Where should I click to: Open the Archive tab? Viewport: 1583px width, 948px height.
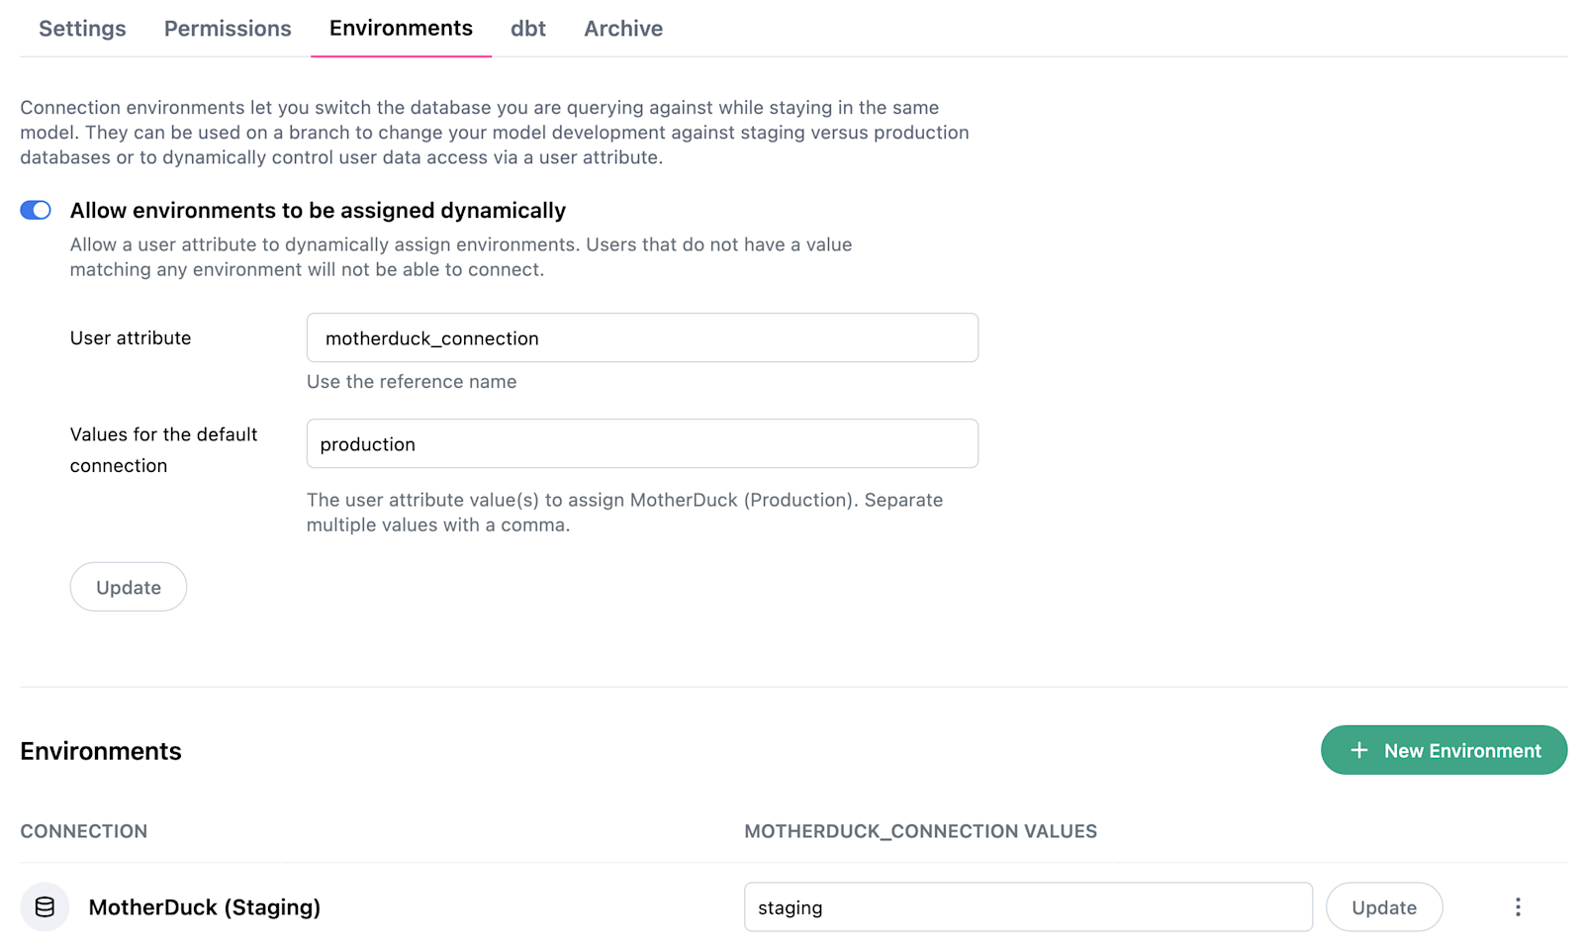pos(623,29)
